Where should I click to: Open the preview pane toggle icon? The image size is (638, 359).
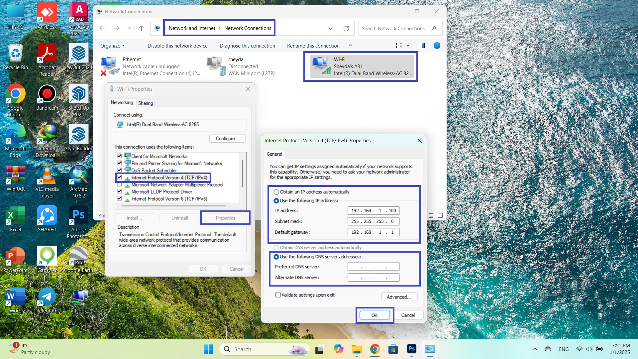[x=422, y=46]
